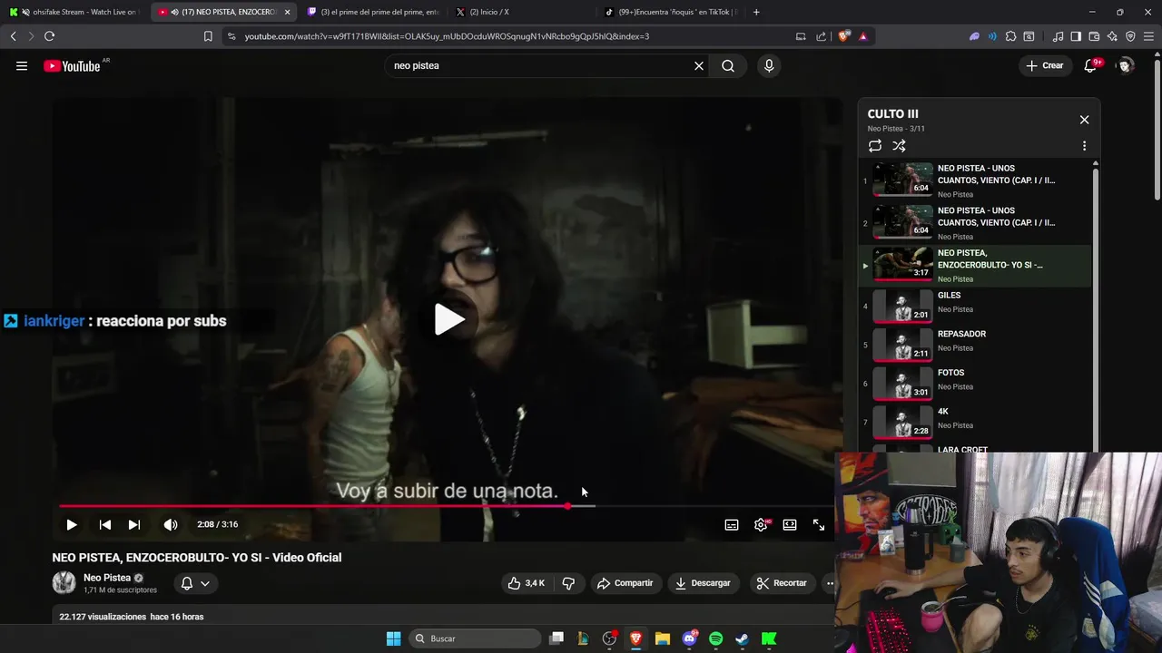Mute the video player volume
This screenshot has height=653, width=1162.
click(x=171, y=524)
